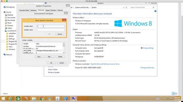The image size is (183, 102).
Task: Select the FP_NO_HOST_C... variable row
Action: point(43,48)
